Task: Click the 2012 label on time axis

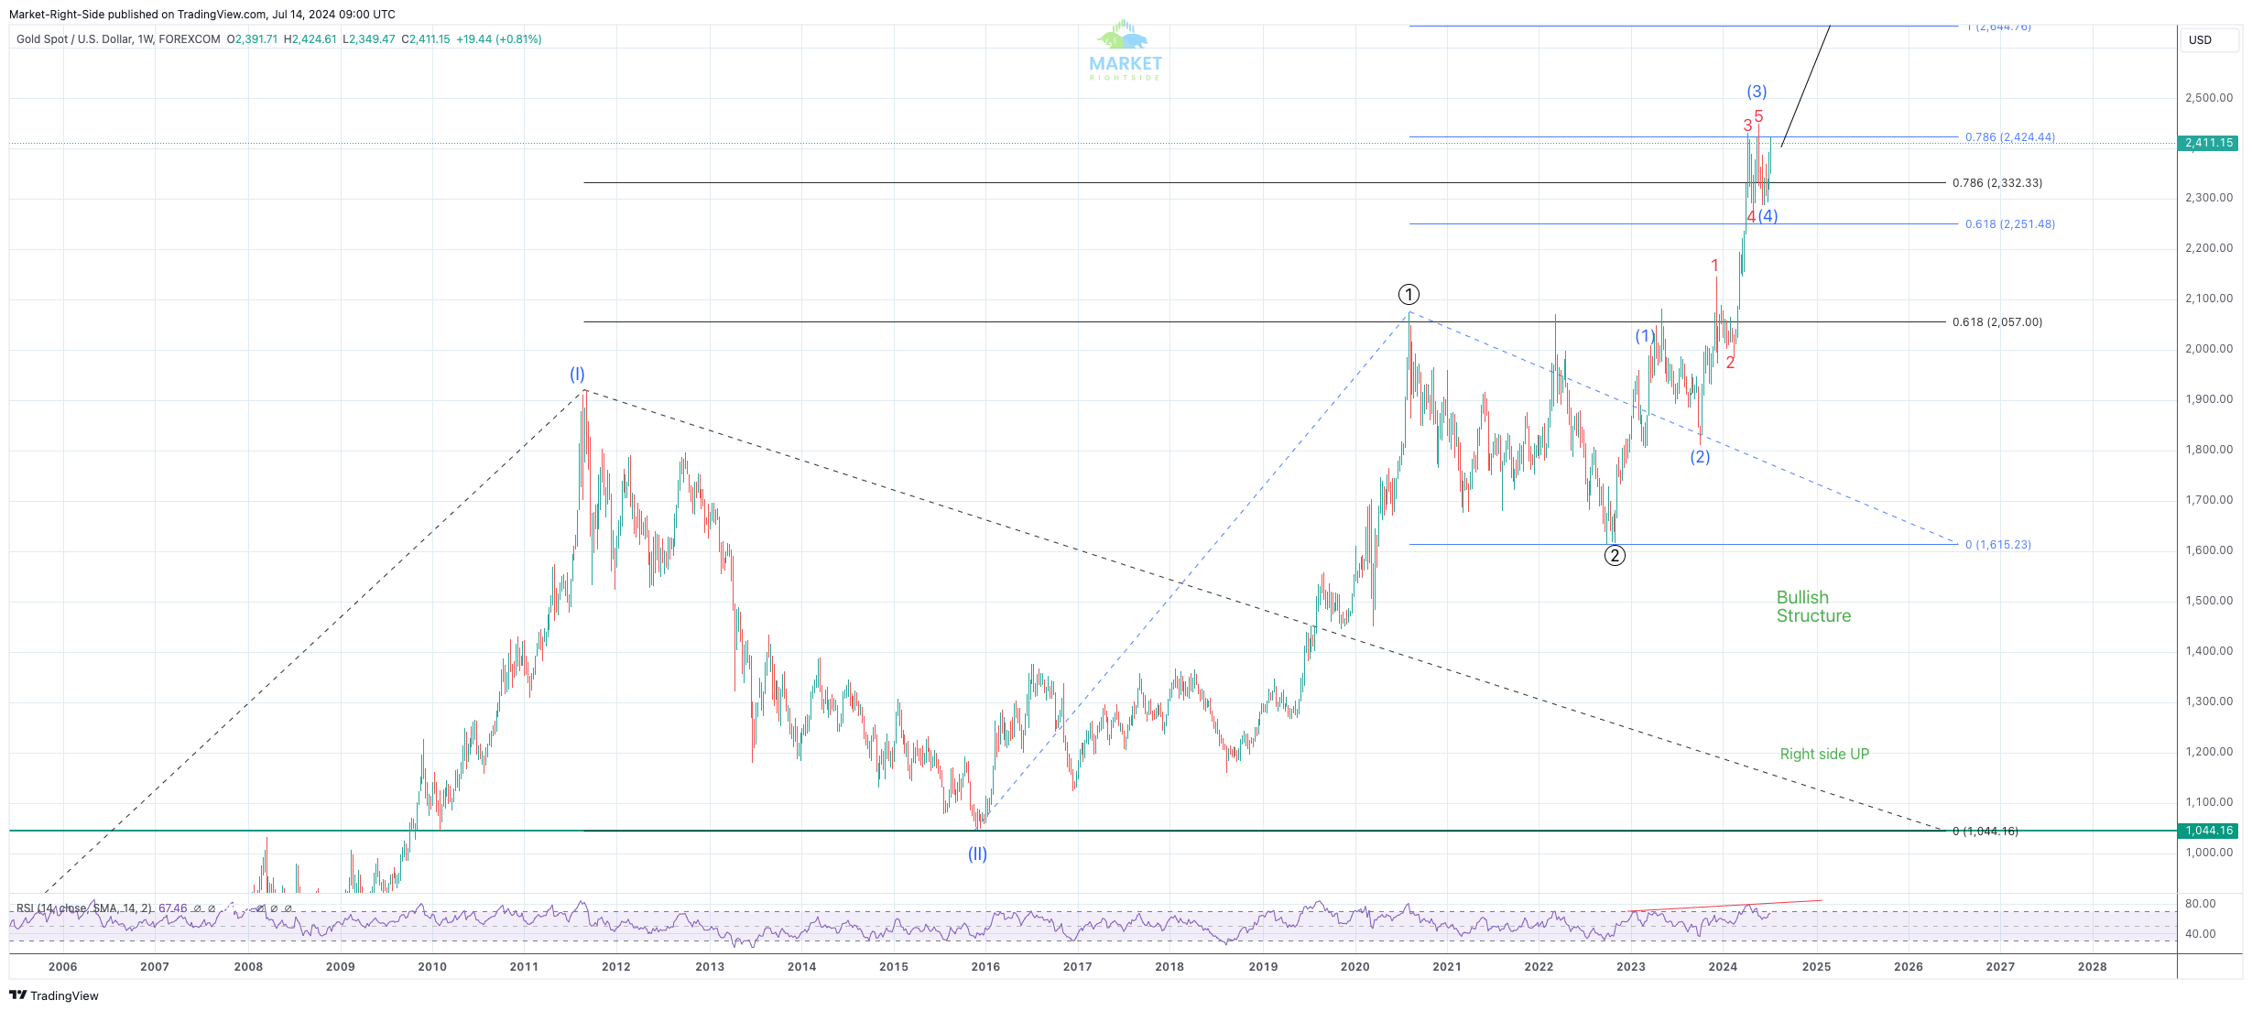Action: click(615, 966)
